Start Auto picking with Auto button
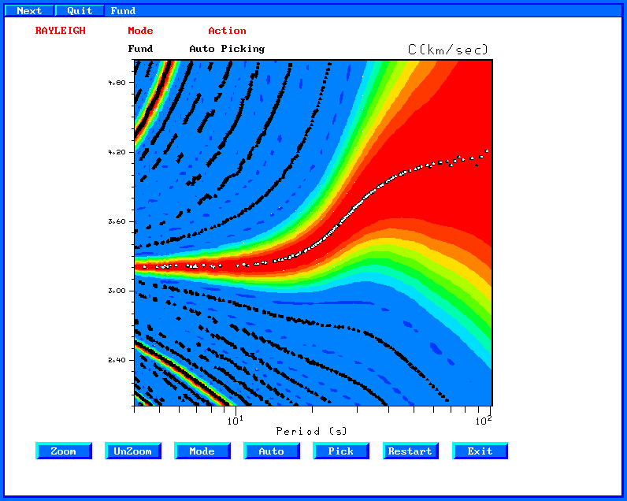 (x=272, y=451)
